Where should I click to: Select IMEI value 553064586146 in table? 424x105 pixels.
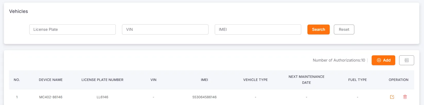204,97
